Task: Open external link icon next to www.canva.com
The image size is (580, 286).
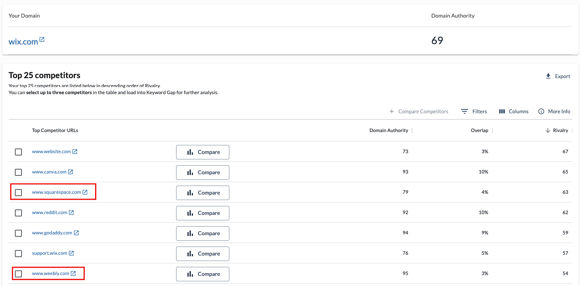Action: 71,172
